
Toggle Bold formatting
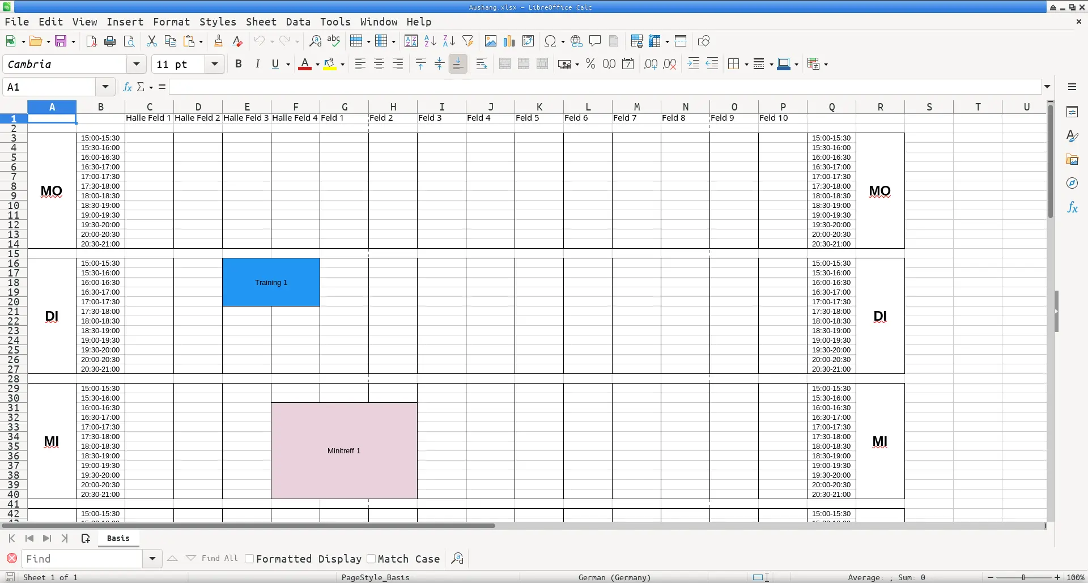click(x=239, y=64)
